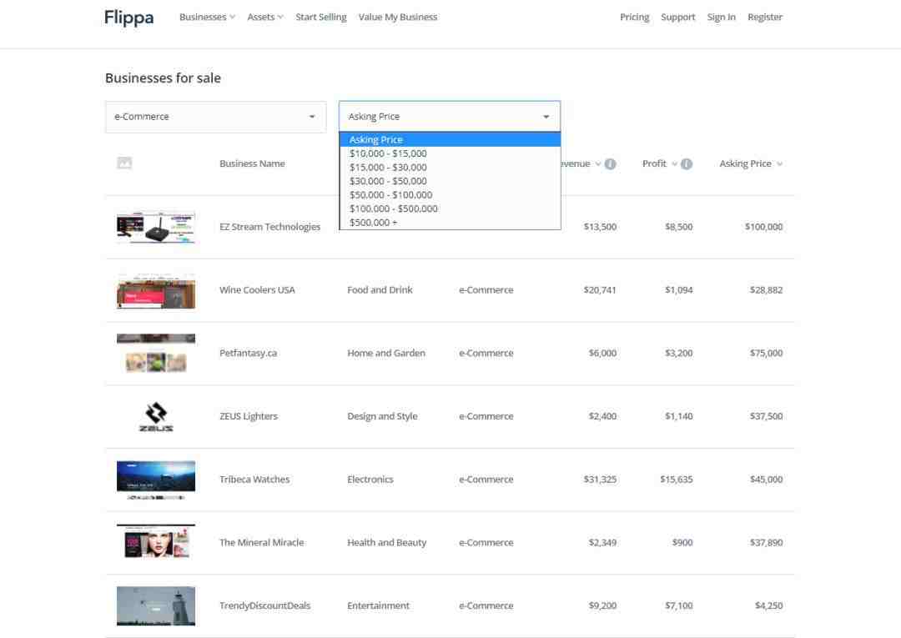Select $50,000 - $100,000 from the list
Screen dimensions: 901x638
pyautogui.click(x=450, y=194)
